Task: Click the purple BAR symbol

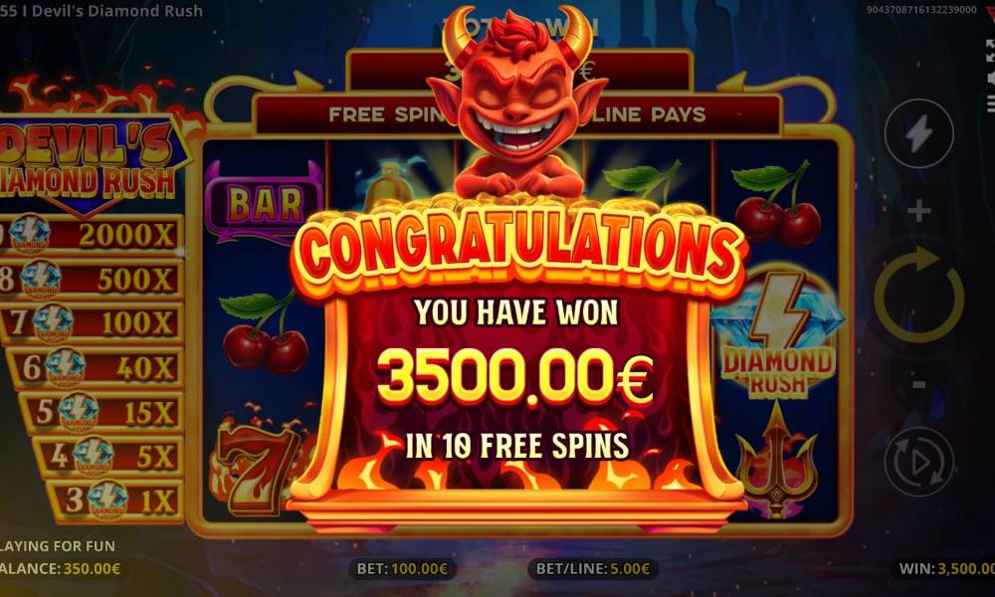Action: coord(265,202)
